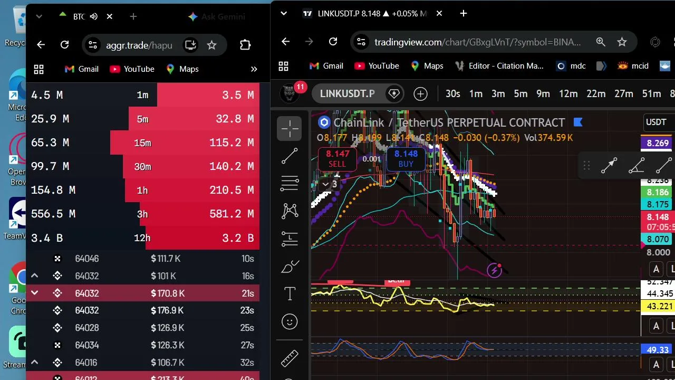675x380 pixels.
Task: Open a new tab in the TradingView window
Action: pyautogui.click(x=464, y=13)
